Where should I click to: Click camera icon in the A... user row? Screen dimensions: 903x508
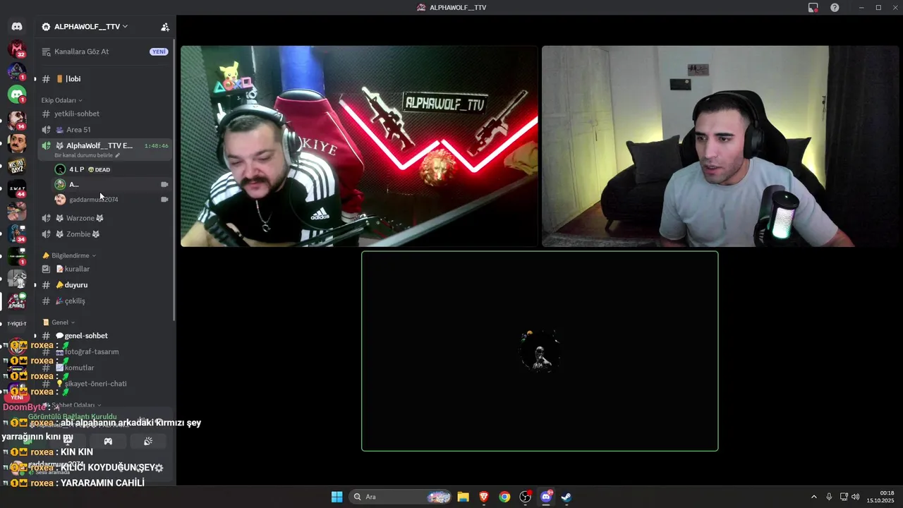click(164, 184)
